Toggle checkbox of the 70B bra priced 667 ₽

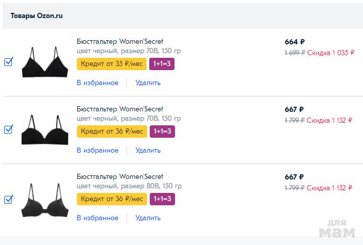8,129
